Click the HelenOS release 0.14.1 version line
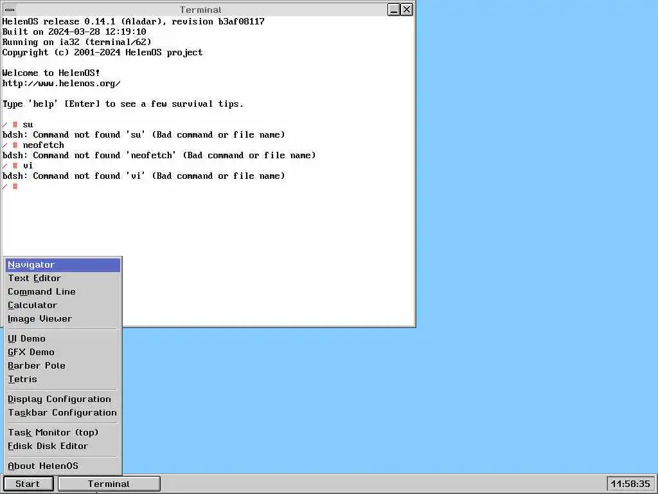Viewport: 658px width, 494px height. click(x=134, y=21)
